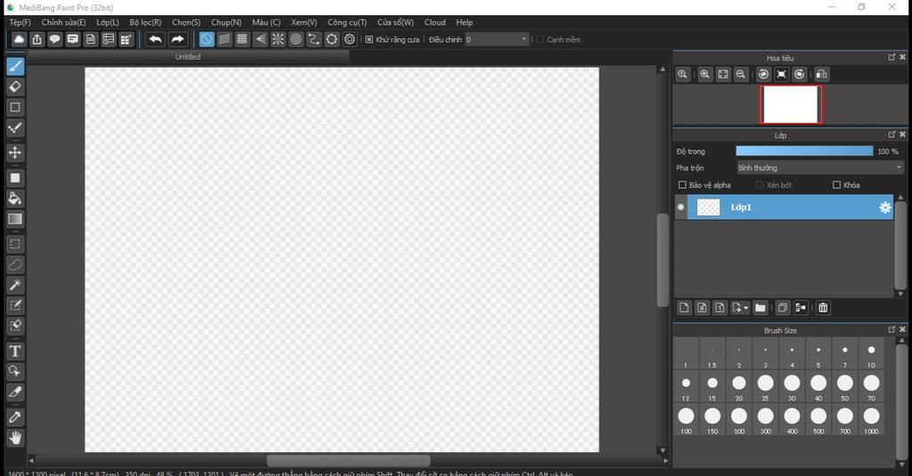912x476 pixels.
Task: Pick brush size 300
Action: [765, 420]
